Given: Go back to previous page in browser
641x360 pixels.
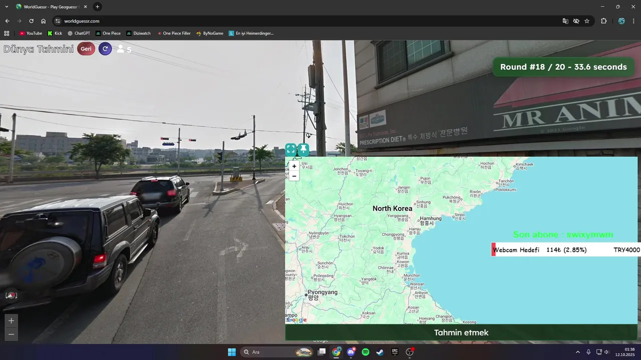Looking at the screenshot, I should tap(7, 21).
